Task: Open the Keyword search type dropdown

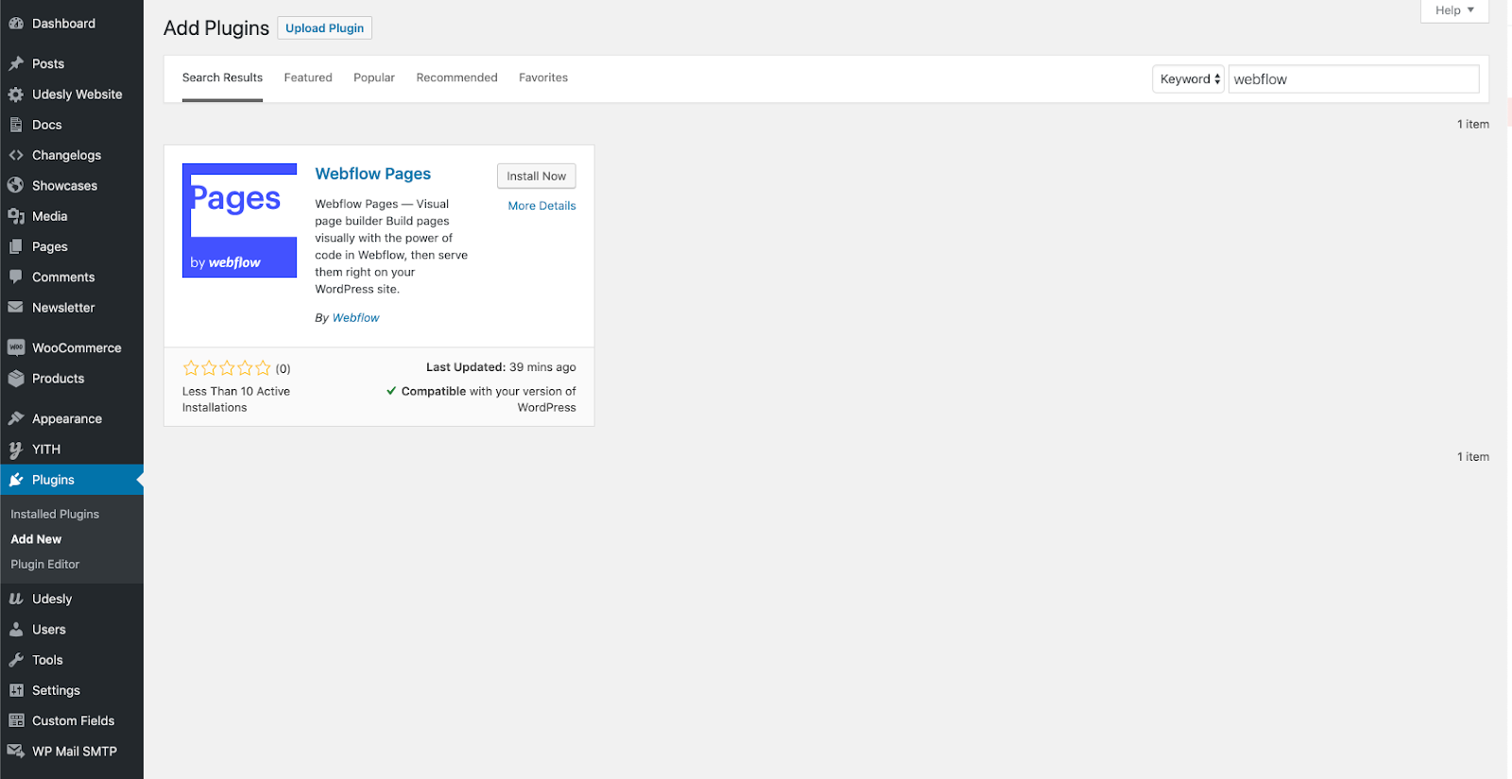Action: point(1189,79)
